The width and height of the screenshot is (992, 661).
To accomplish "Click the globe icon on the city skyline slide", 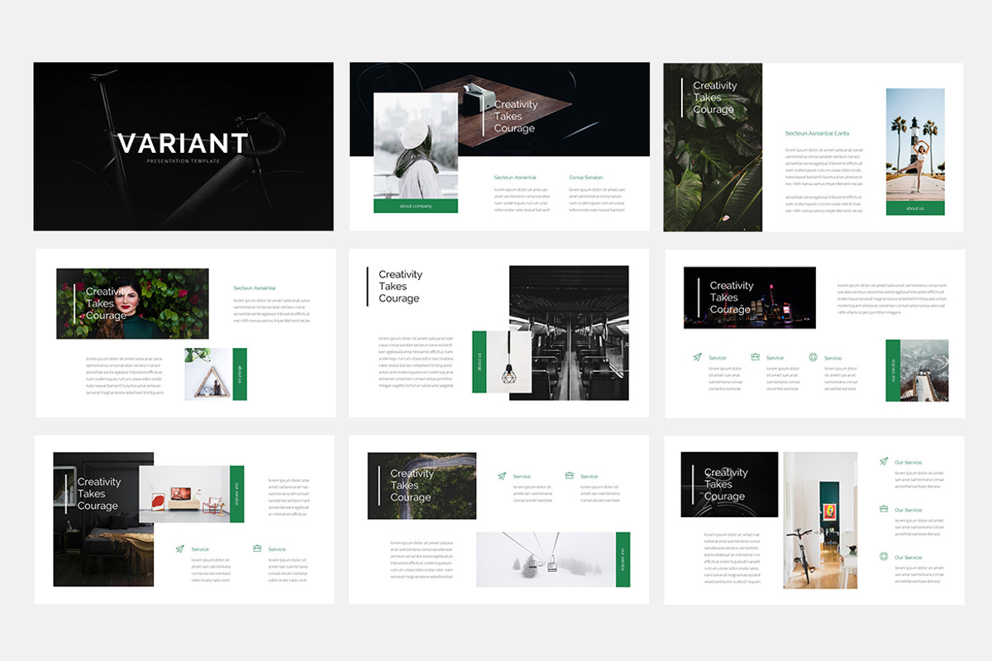I will (813, 357).
